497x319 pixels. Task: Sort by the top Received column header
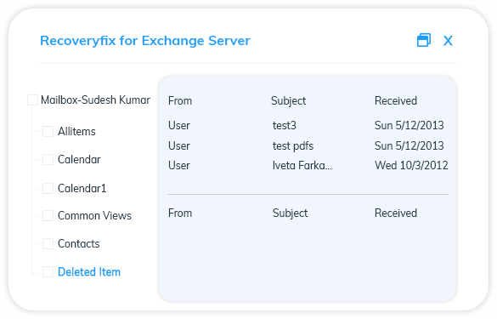pyautogui.click(x=396, y=100)
